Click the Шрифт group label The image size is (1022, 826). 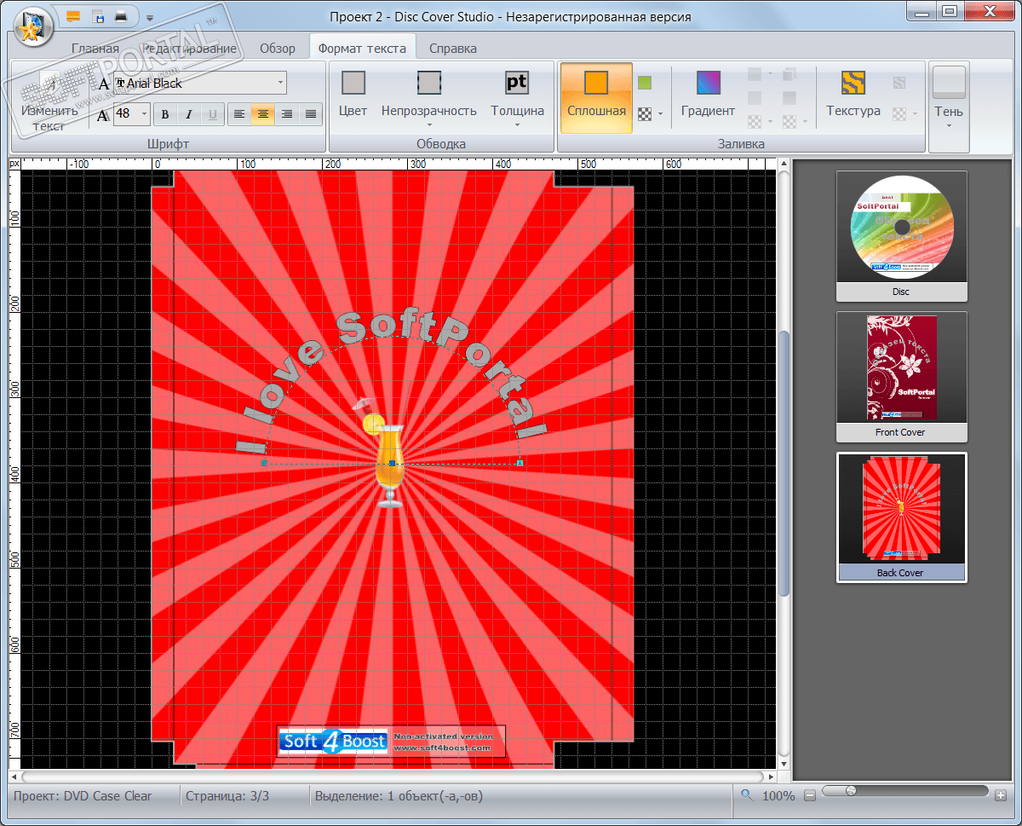point(168,143)
